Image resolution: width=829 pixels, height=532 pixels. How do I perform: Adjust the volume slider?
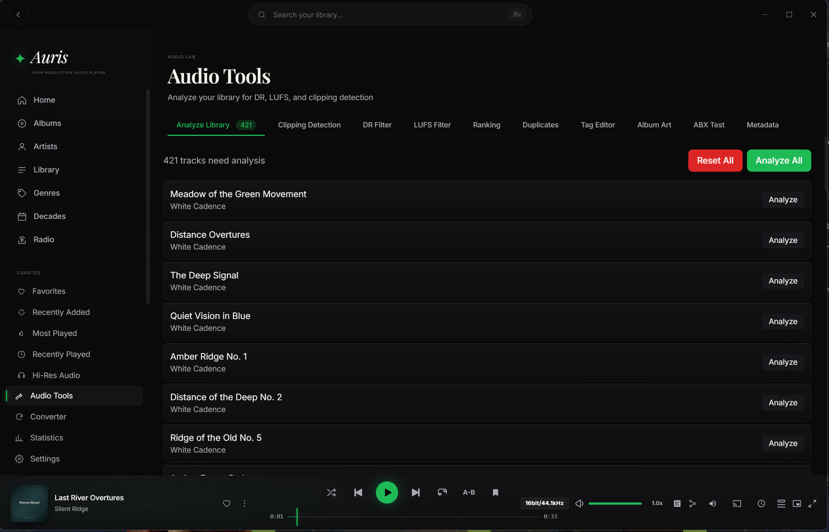pyautogui.click(x=615, y=503)
